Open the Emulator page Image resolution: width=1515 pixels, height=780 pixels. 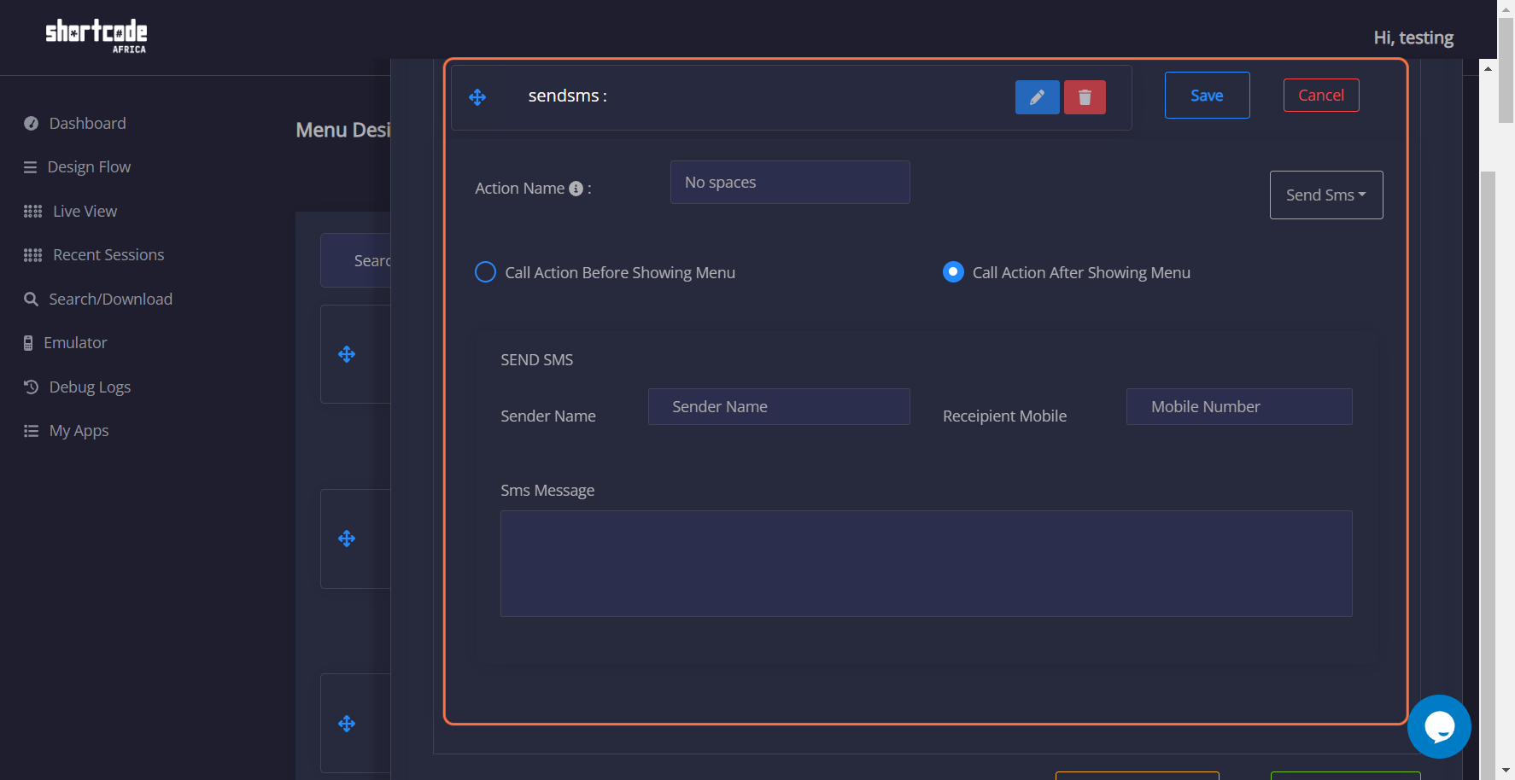pos(75,343)
